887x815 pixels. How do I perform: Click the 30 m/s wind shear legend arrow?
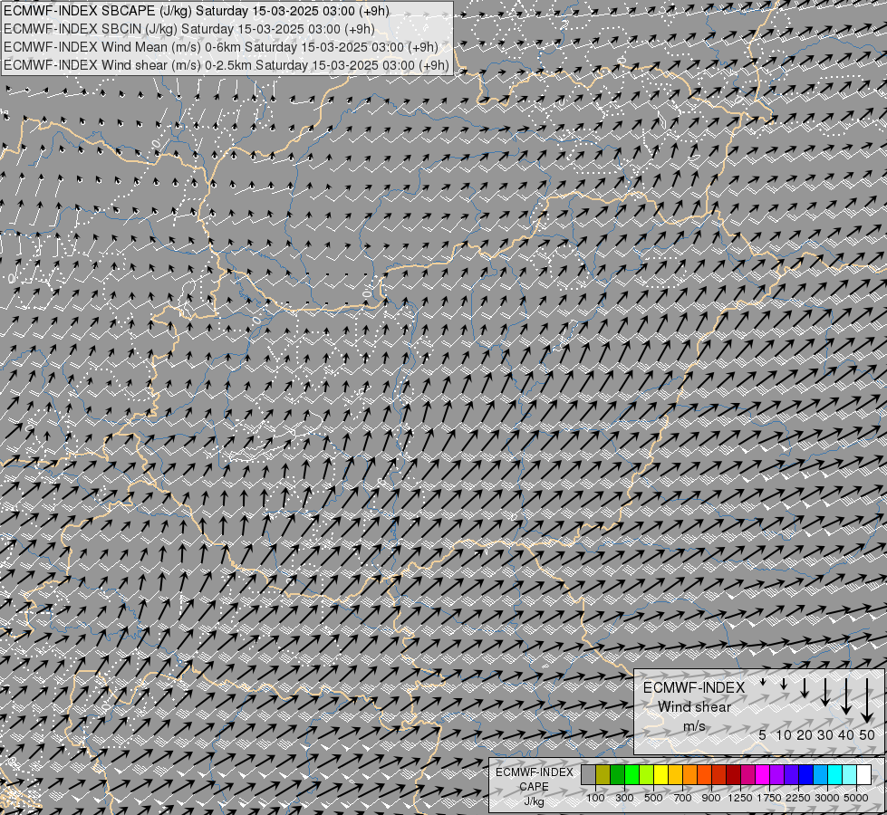[x=825, y=692]
